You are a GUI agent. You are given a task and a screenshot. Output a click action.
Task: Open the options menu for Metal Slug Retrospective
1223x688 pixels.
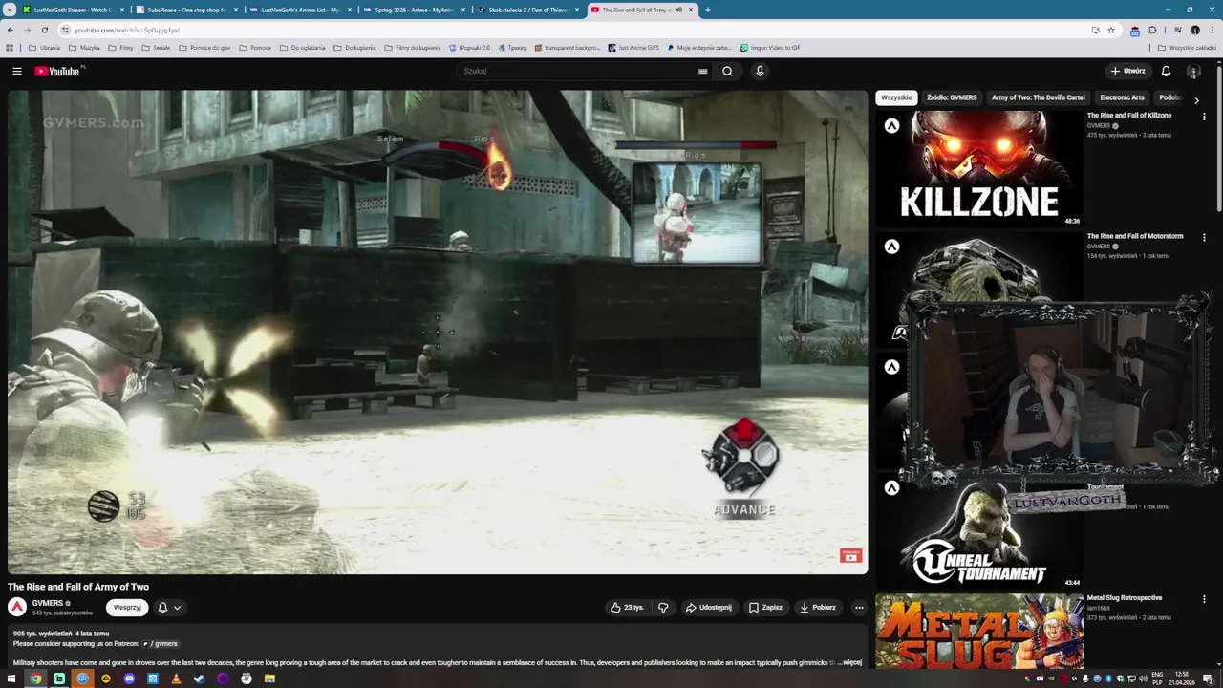point(1204,599)
